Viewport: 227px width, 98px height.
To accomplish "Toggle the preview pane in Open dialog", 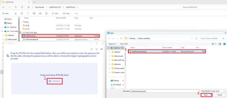I will tap(220, 44).
